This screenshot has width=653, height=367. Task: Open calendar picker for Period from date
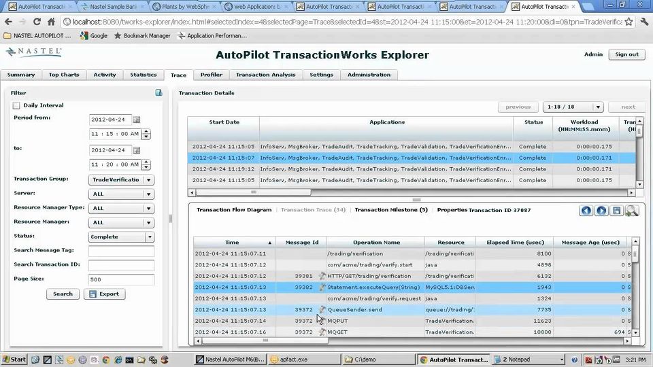pos(136,120)
